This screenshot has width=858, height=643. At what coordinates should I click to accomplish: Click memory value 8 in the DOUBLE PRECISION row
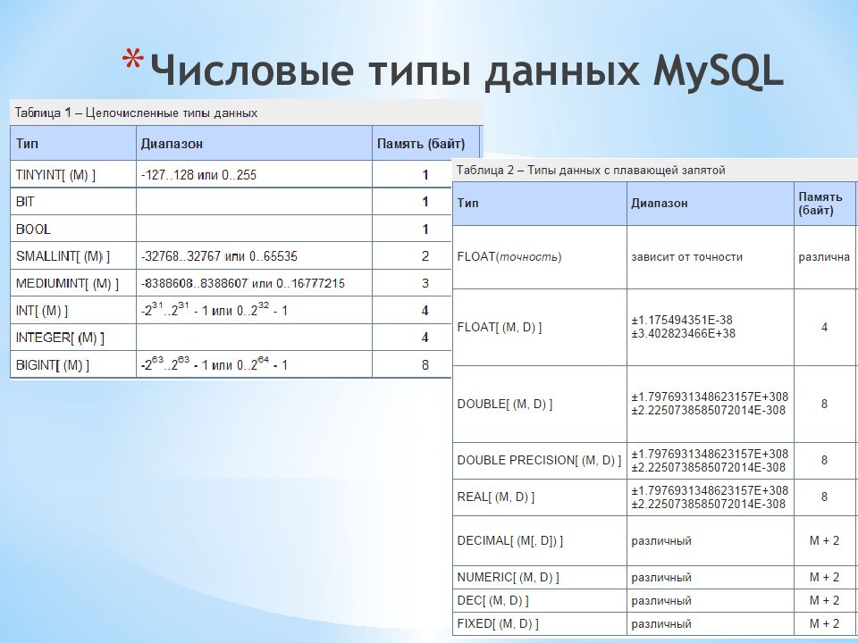824,460
